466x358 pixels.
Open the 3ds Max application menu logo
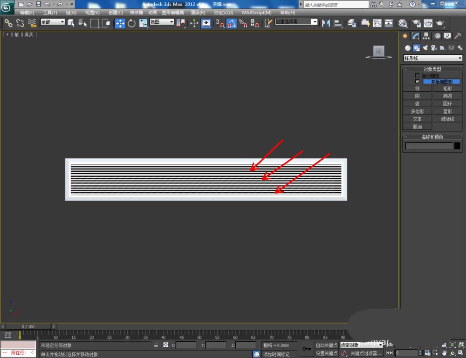point(7,7)
